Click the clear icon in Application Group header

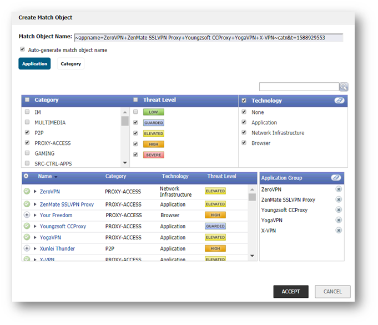335,178
